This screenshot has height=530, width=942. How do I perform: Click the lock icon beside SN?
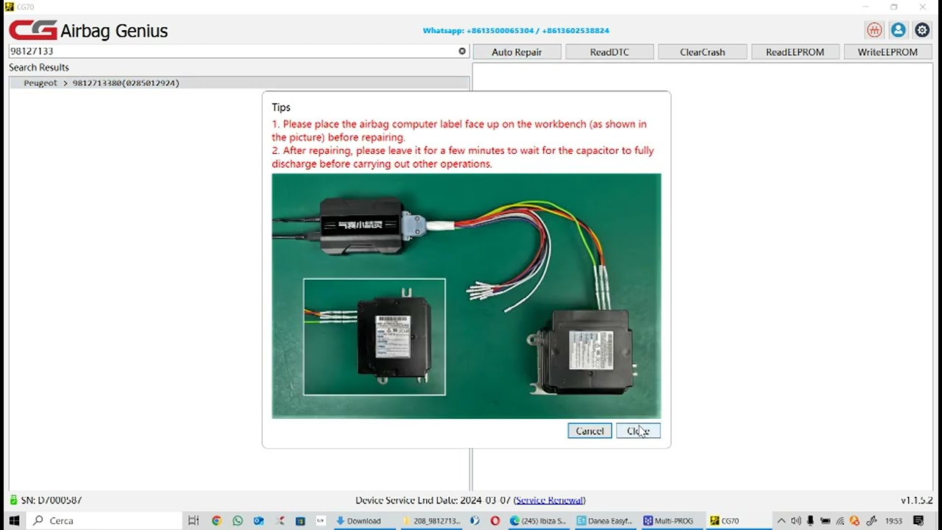(13, 500)
